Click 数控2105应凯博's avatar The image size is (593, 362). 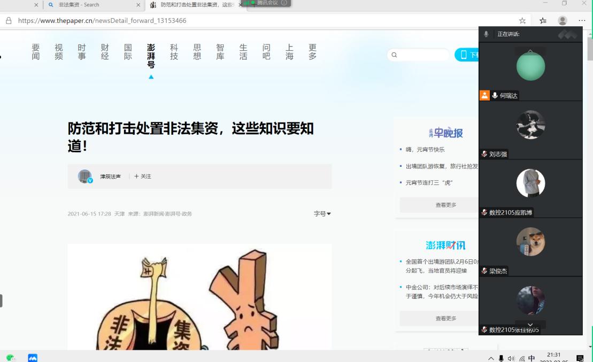(530, 183)
